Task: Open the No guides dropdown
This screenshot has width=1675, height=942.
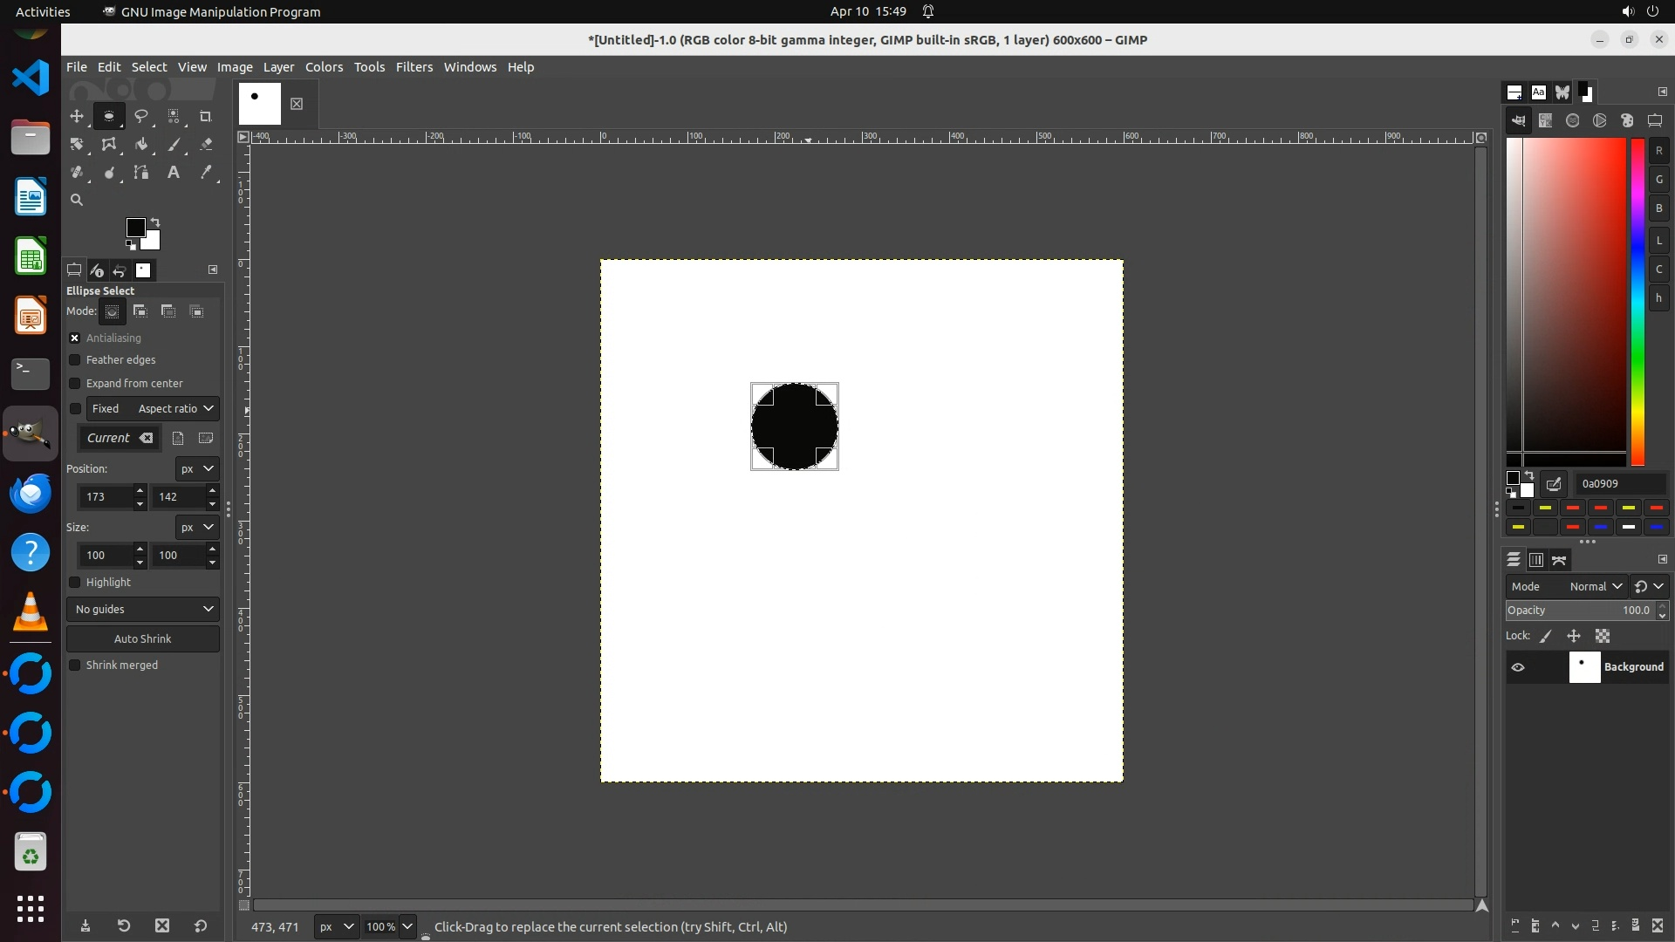Action: point(143,610)
